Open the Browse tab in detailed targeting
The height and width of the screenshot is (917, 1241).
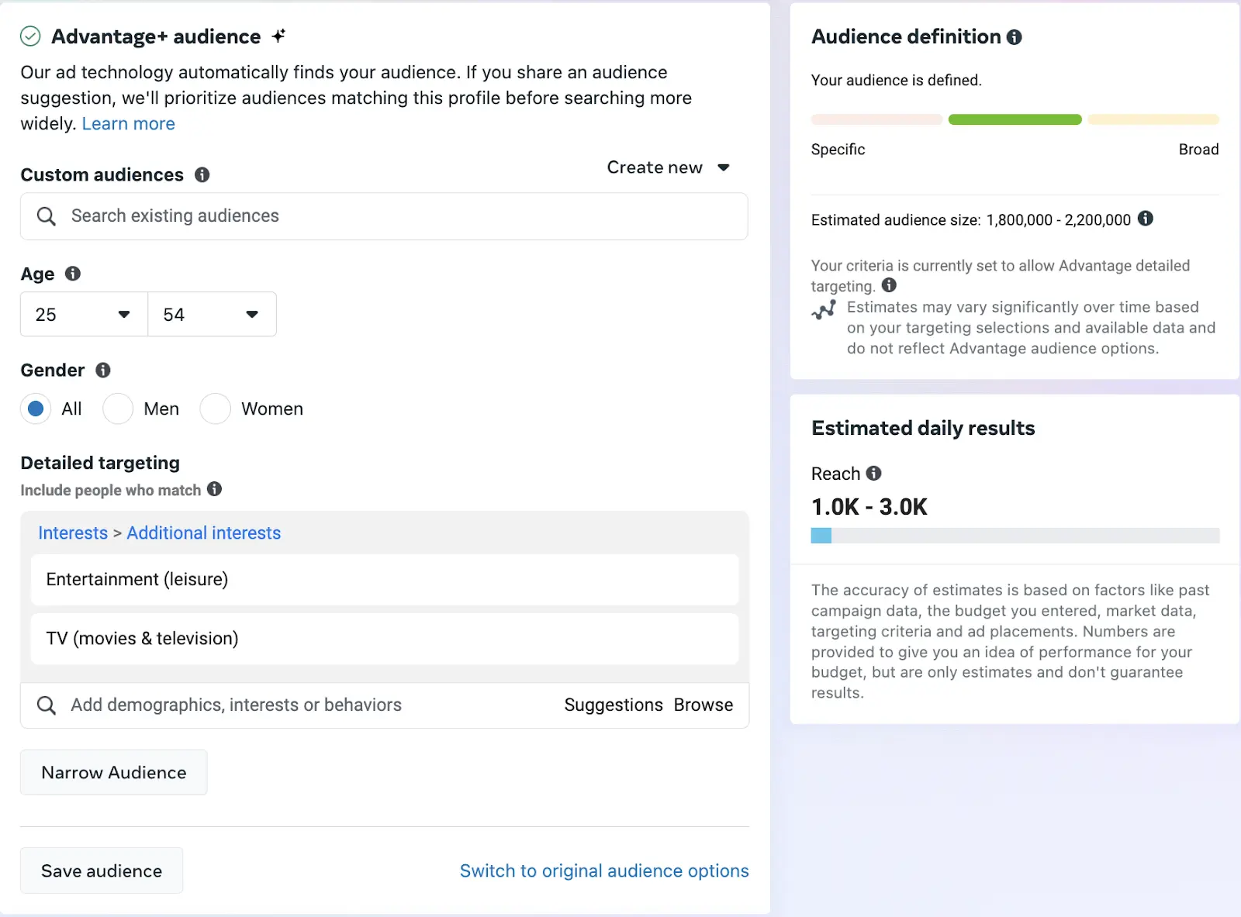pyautogui.click(x=703, y=705)
